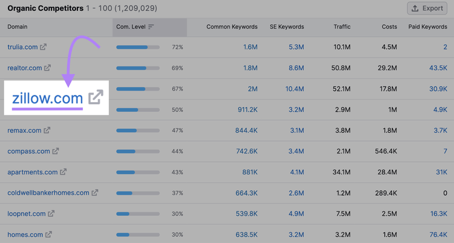Screen dimensions: 454x243
Task: Open trulia.com external link icon
Action: [43, 47]
